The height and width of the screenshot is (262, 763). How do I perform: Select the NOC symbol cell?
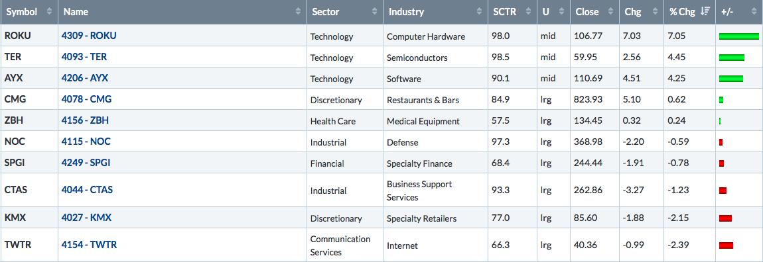click(29, 142)
